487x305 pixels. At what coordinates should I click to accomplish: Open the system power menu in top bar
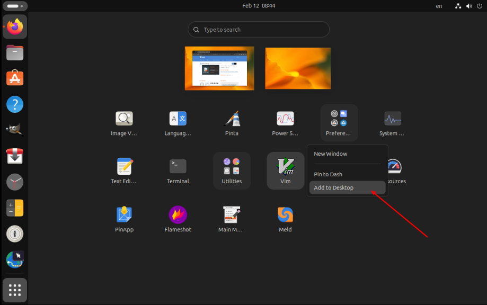click(479, 6)
